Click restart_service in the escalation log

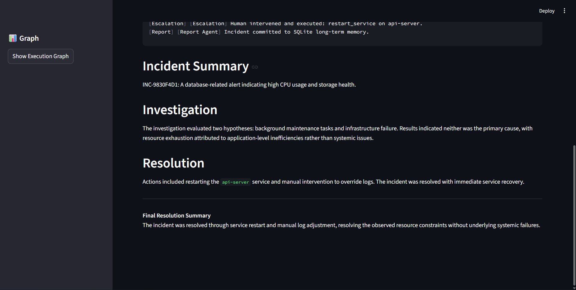click(351, 24)
